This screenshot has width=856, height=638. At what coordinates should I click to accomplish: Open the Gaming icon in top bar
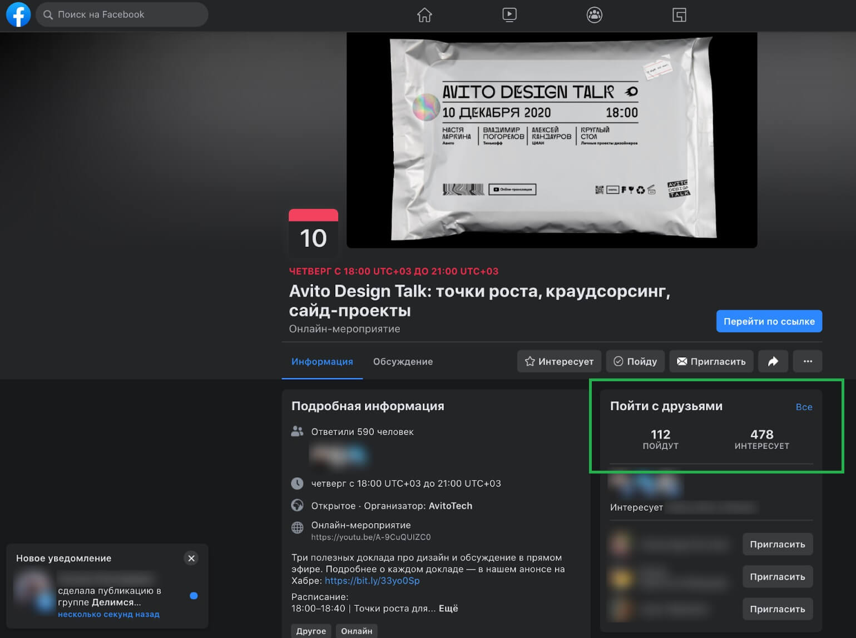(679, 15)
